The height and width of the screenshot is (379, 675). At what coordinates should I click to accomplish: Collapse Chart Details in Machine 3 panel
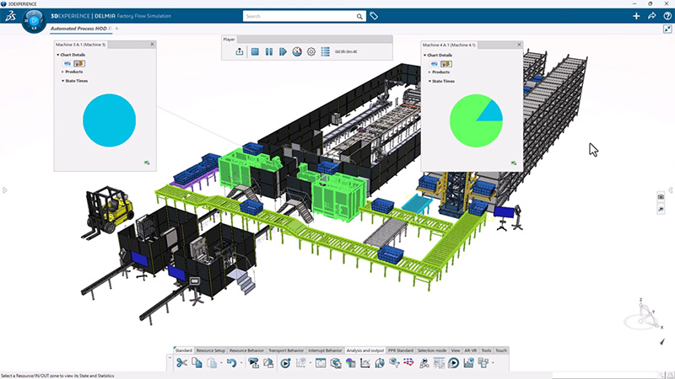(x=58, y=55)
